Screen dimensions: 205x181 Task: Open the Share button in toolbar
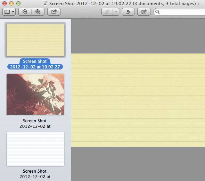click(x=54, y=12)
